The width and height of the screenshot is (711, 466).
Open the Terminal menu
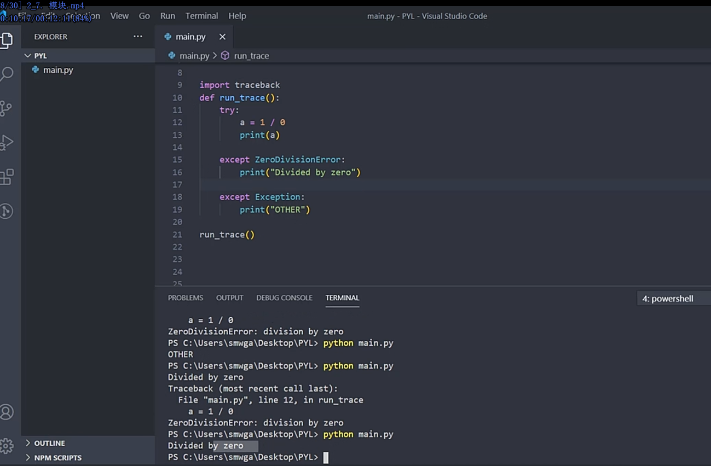tap(201, 16)
